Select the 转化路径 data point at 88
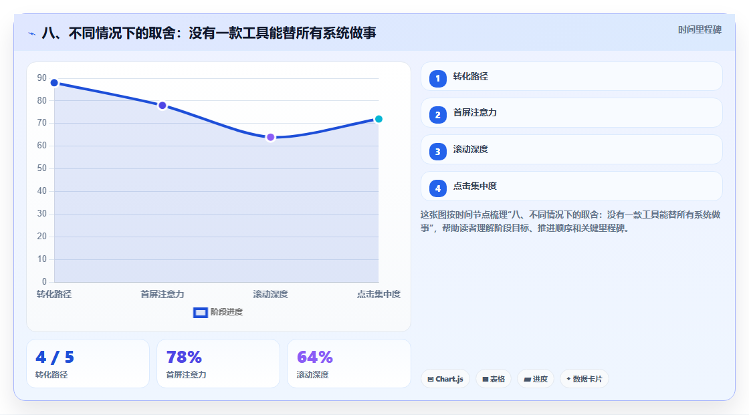This screenshot has width=749, height=415. 54,83
